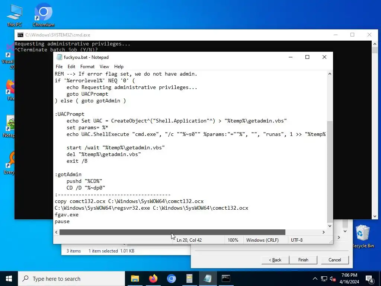Click cmd window scroll up arrow
Viewport: 381px width, 286px height.
pyautogui.click(x=375, y=44)
